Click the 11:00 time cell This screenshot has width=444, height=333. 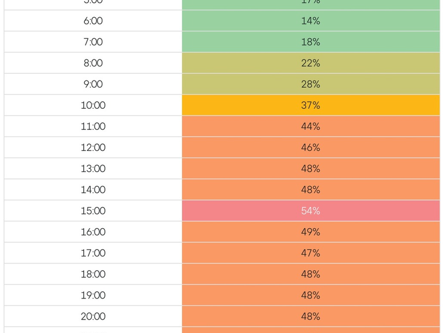pos(93,127)
